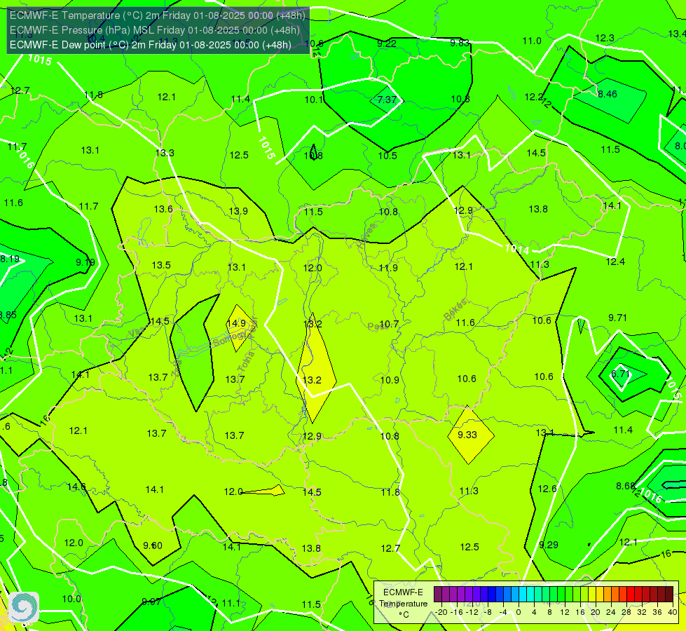686x631 pixels.
Task: Click the 10.5 value
Action: 387,156
